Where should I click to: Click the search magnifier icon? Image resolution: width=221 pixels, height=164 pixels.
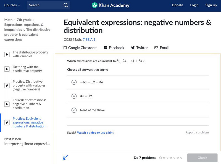click(65, 5)
